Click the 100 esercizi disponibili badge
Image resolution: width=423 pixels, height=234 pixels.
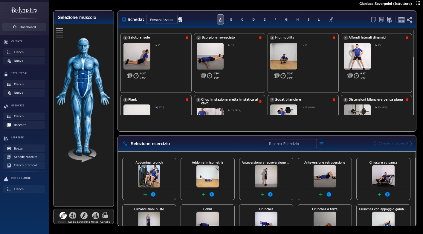point(393,144)
